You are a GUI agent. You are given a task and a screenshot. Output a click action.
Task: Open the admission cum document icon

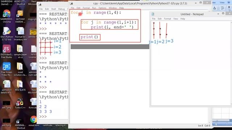(33, 69)
